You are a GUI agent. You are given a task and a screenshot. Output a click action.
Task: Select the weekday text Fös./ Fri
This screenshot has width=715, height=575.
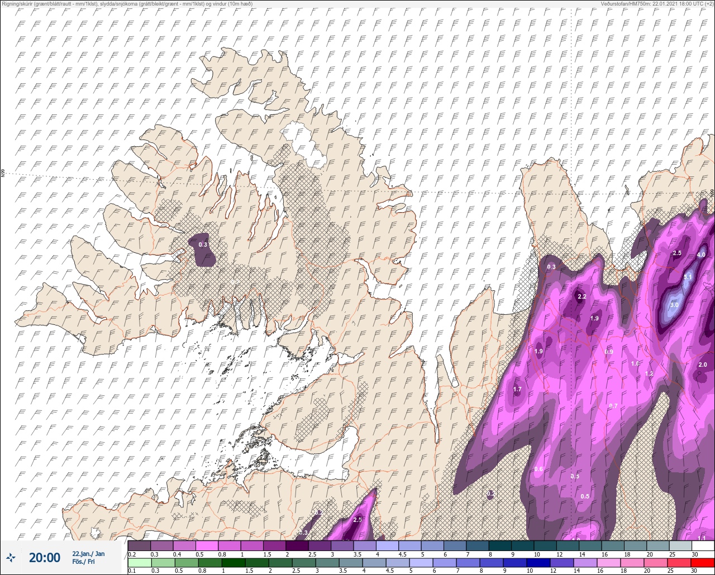coord(83,562)
